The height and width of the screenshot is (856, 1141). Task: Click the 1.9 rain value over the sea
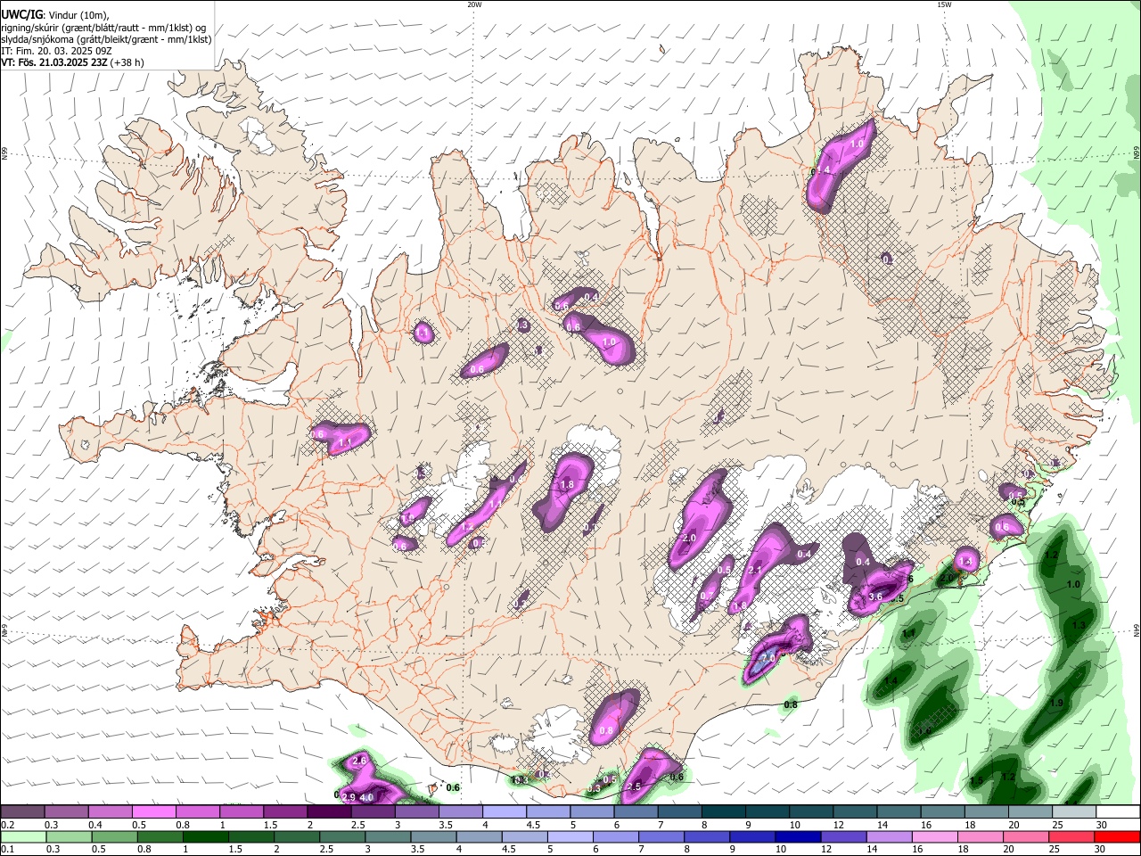pyautogui.click(x=1056, y=704)
